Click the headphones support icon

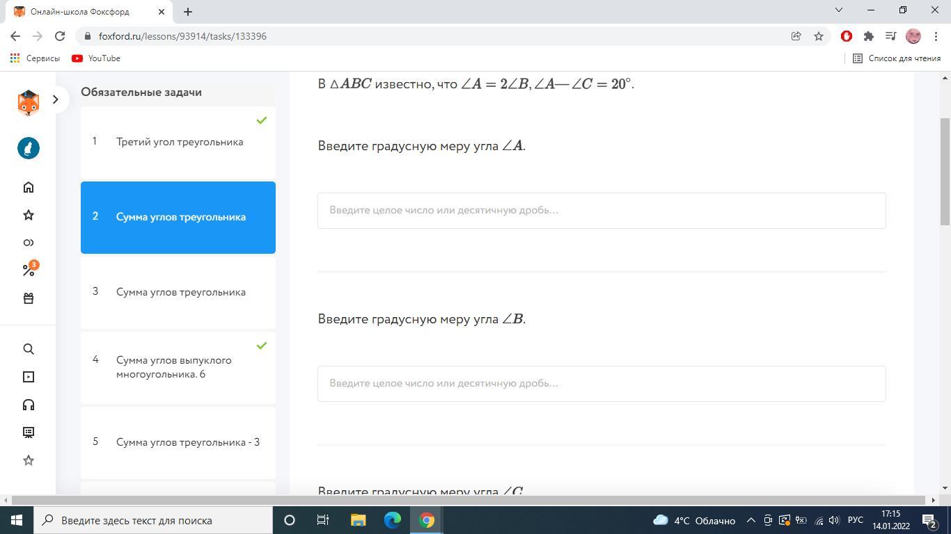pos(29,405)
